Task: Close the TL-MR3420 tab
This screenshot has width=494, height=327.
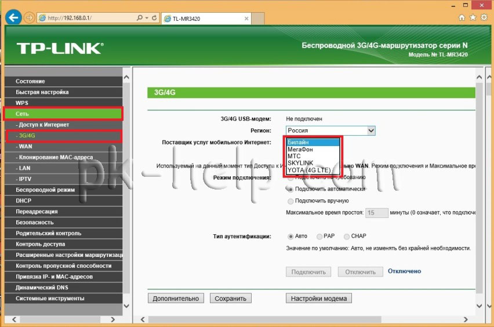Action: [246, 19]
